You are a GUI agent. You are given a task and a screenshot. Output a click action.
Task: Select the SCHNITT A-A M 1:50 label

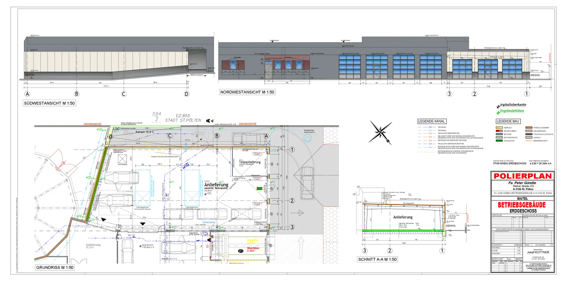(378, 259)
